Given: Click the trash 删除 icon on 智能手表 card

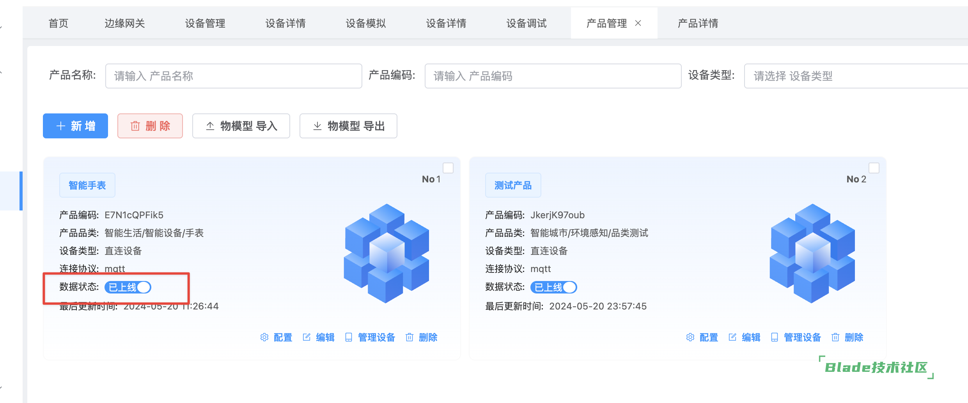Looking at the screenshot, I should point(410,337).
